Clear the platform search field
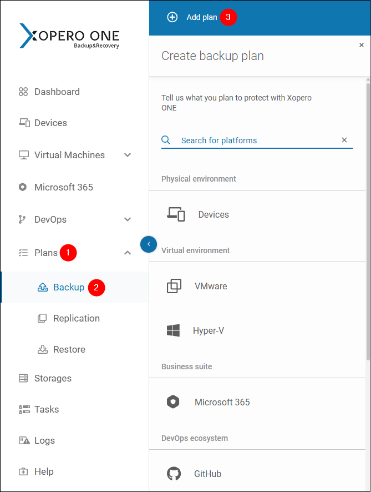The width and height of the screenshot is (371, 492). [344, 140]
